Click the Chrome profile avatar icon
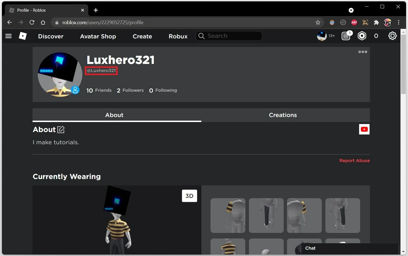Image resolution: width=408 pixels, height=256 pixels. click(387, 23)
